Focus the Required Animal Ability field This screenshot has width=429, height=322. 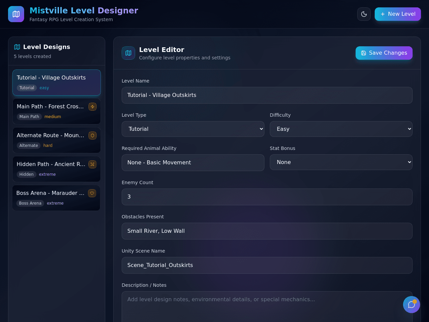coord(193,163)
